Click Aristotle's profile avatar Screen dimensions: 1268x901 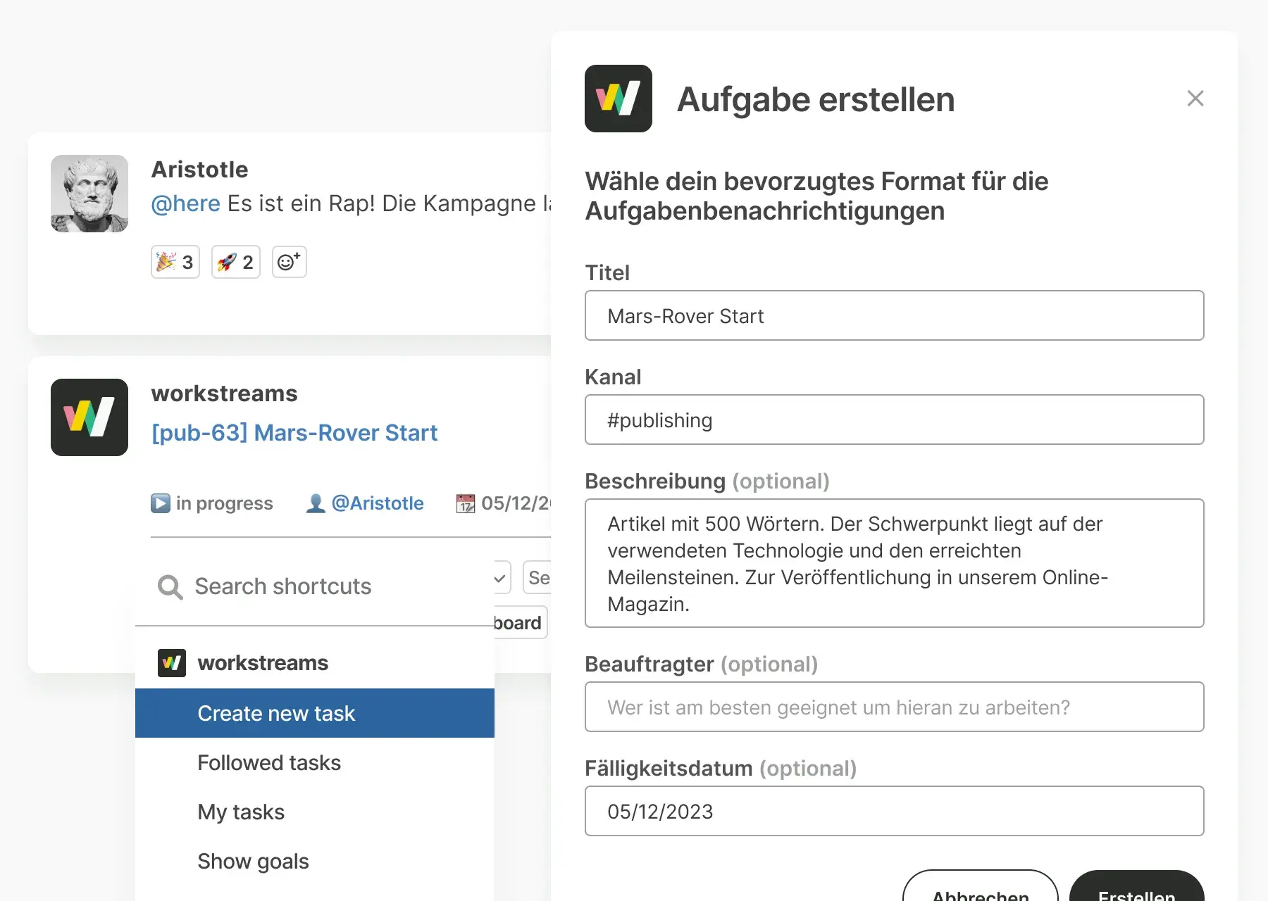pos(89,194)
